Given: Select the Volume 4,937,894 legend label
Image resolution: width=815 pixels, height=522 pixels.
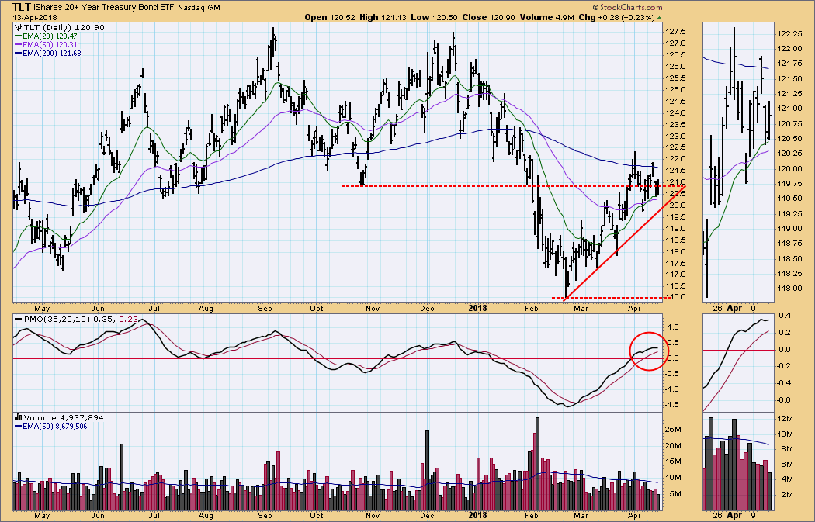Looking at the screenshot, I should 64,417.
